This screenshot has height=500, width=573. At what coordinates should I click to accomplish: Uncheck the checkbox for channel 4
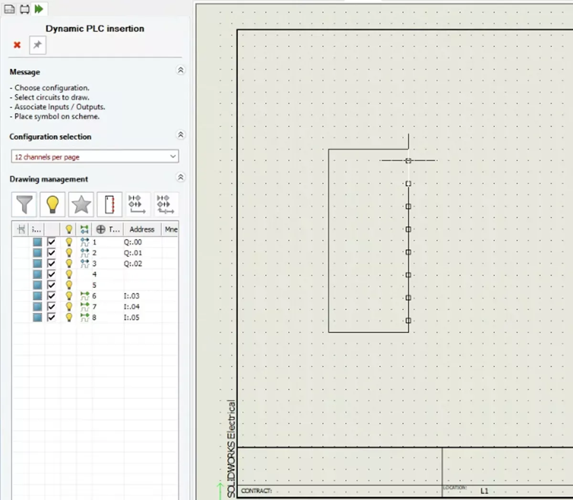(x=52, y=274)
